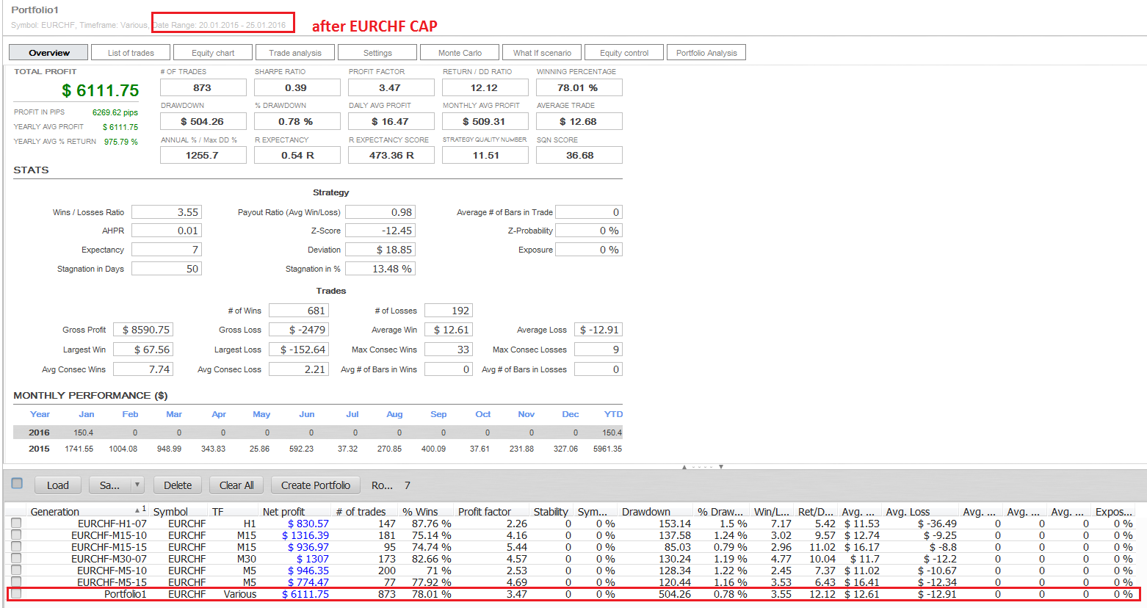Open the Save button dropdown arrow
The image size is (1147, 608).
137,485
